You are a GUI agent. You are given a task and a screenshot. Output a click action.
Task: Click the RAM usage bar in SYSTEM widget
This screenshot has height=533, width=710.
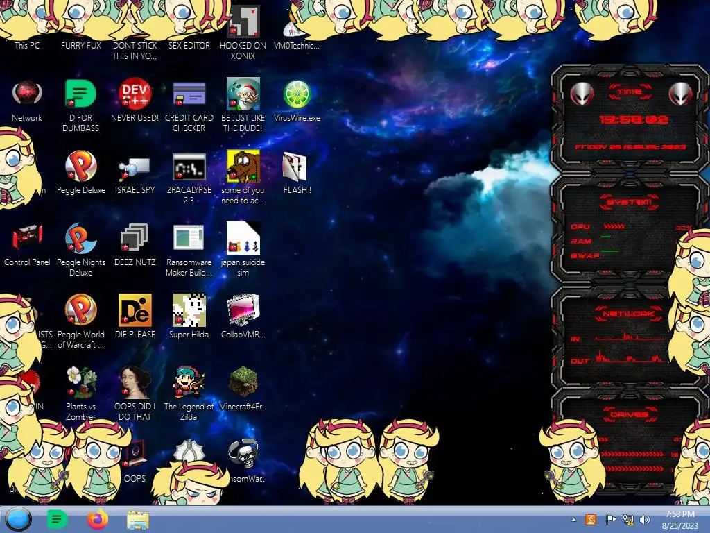pos(606,237)
